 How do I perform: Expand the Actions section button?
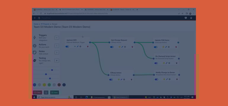[57, 46]
